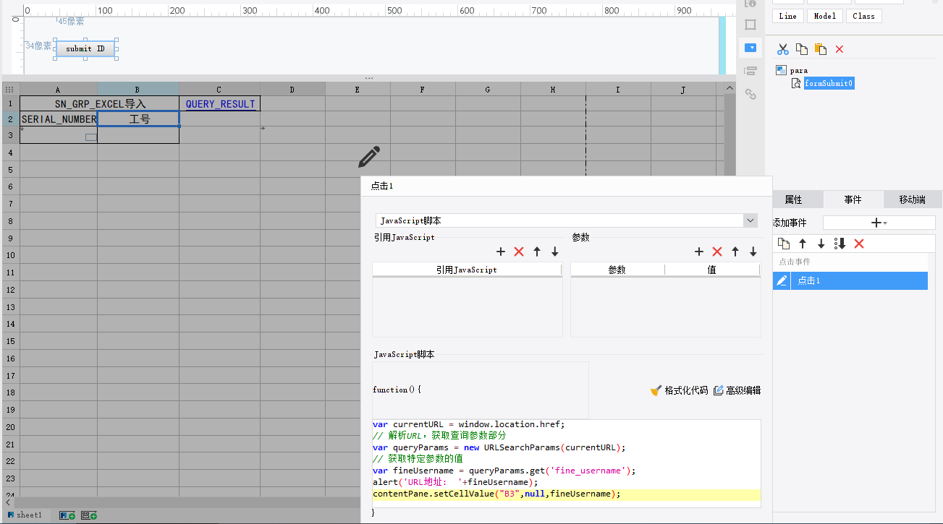Screen dimensions: 943x524
Task: Click column header D
Action: coord(292,90)
